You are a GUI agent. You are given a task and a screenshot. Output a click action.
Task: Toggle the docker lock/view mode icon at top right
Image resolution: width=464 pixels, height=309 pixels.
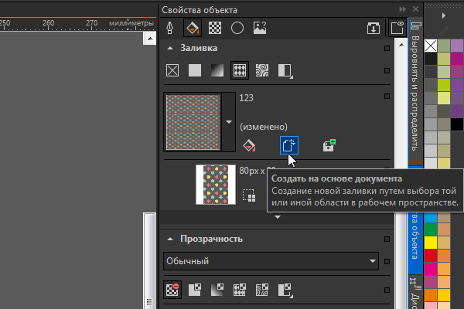click(x=397, y=29)
